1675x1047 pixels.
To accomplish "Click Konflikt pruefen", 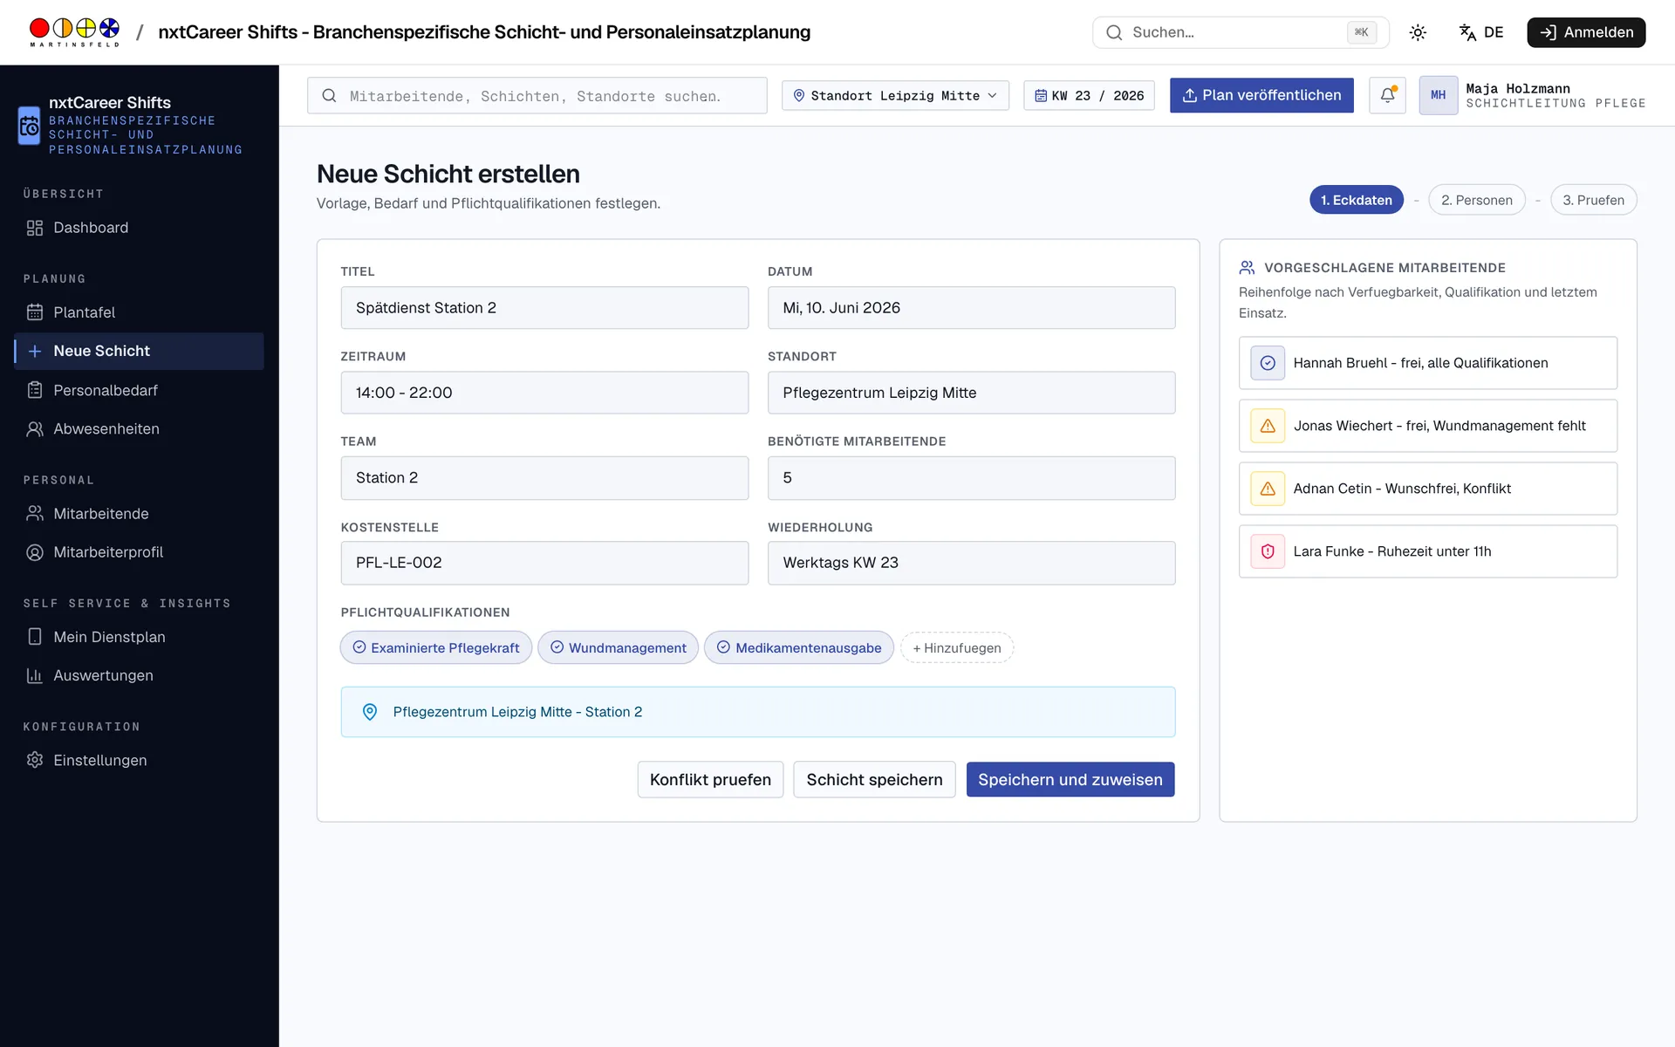I will [710, 779].
